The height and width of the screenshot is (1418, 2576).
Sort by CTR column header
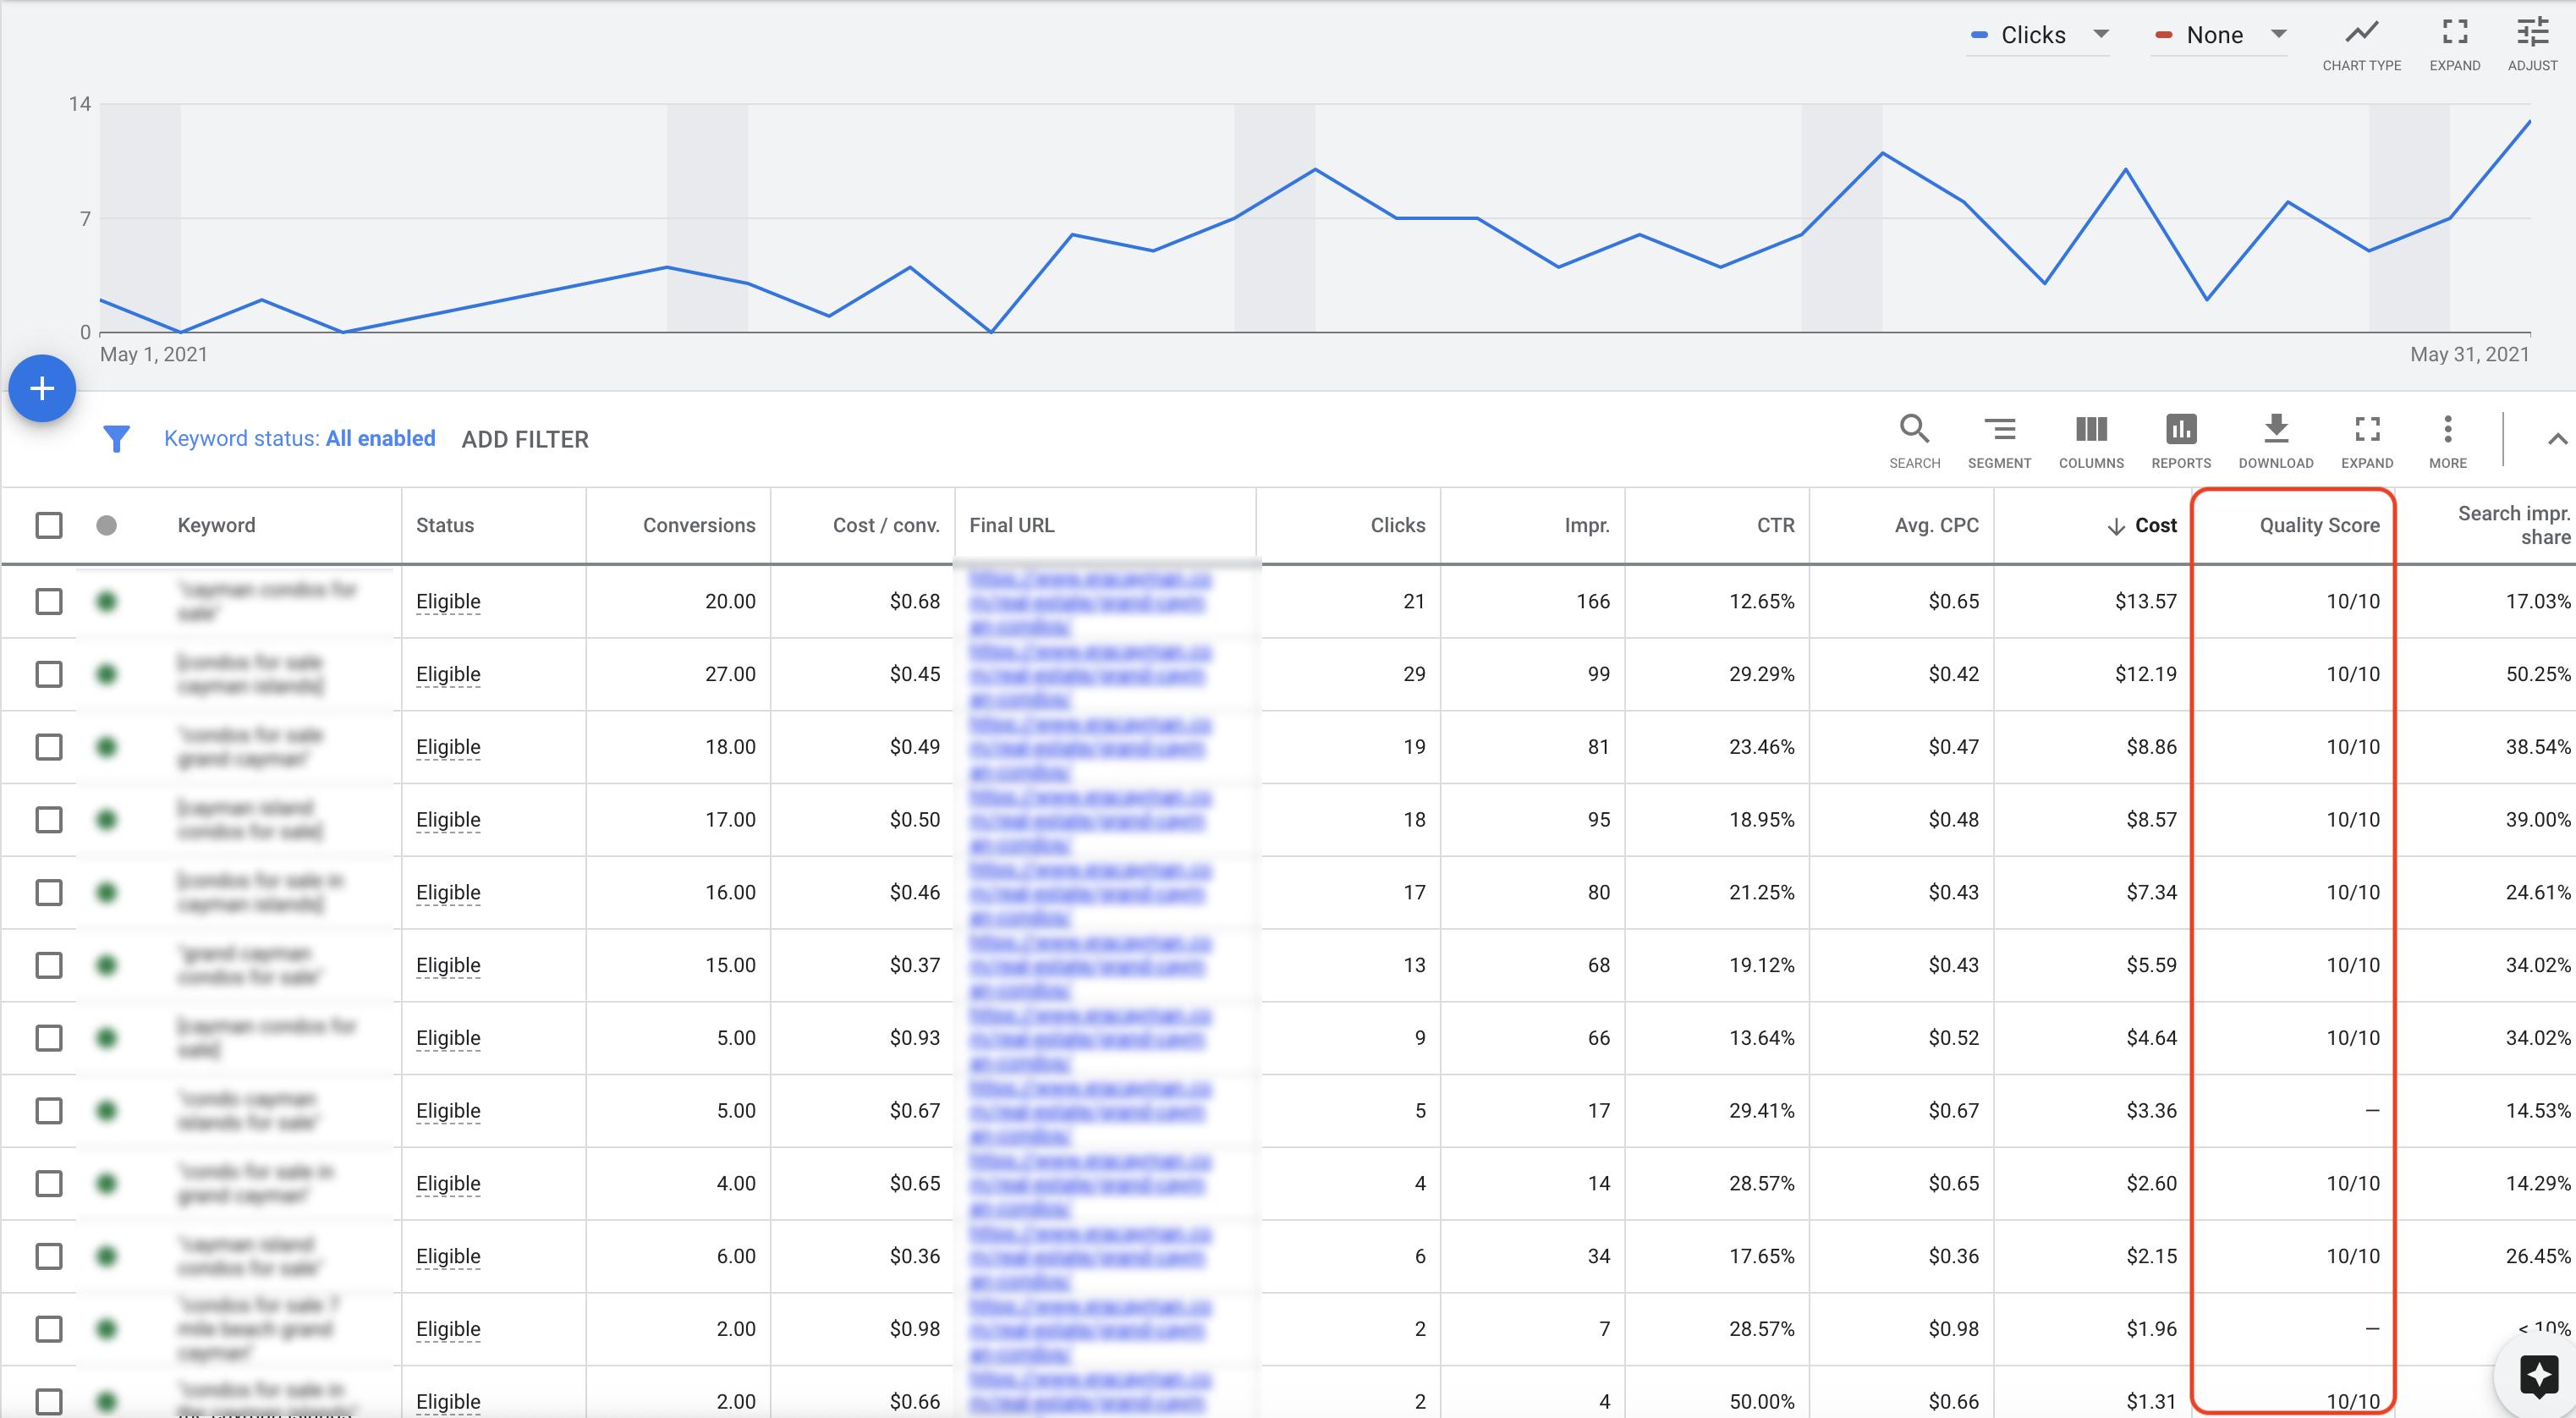tap(1775, 525)
